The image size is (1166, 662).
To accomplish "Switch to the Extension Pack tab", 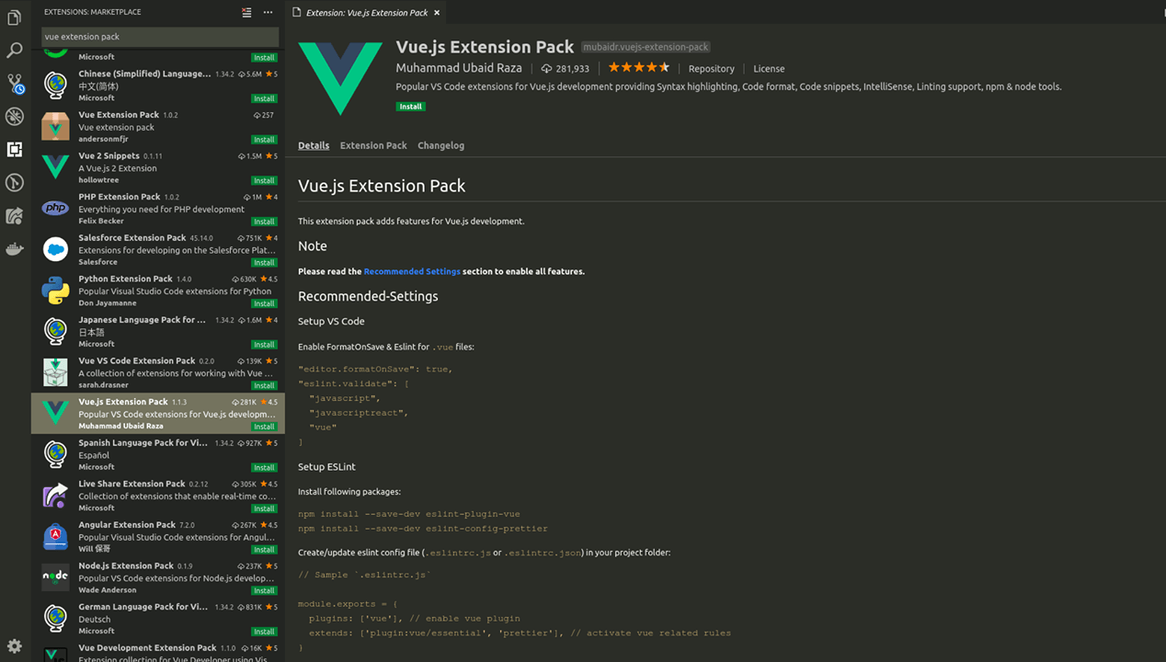I will point(373,145).
